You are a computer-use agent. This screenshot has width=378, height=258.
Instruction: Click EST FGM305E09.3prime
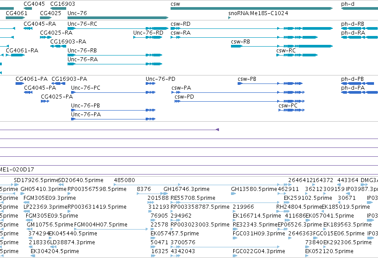tap(26, 202)
